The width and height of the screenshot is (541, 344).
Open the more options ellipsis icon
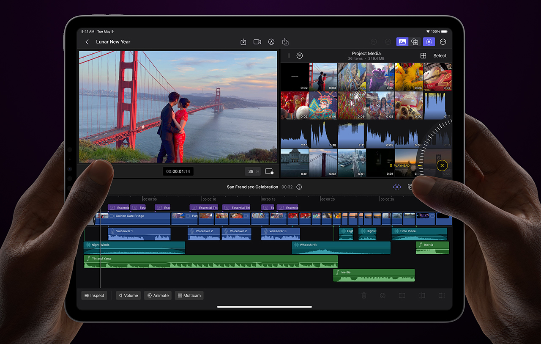click(443, 42)
